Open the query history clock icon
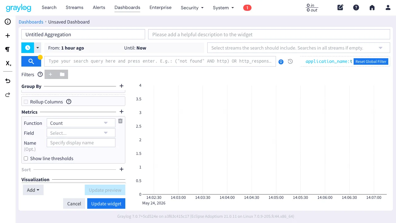This screenshot has width=396, height=223. (290, 61)
